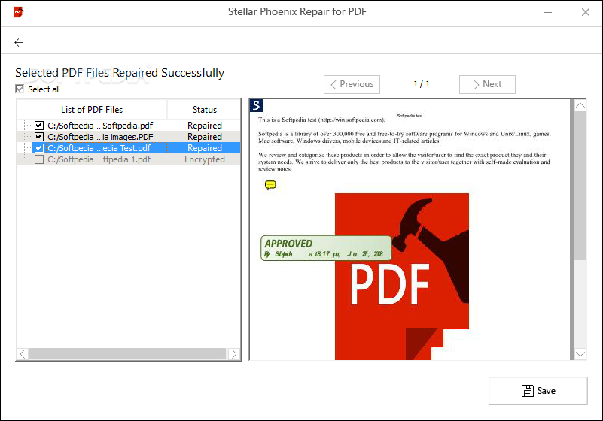Screen dimensions: 603x421
Task: Click the List of PDF Files column header
Action: click(x=92, y=109)
